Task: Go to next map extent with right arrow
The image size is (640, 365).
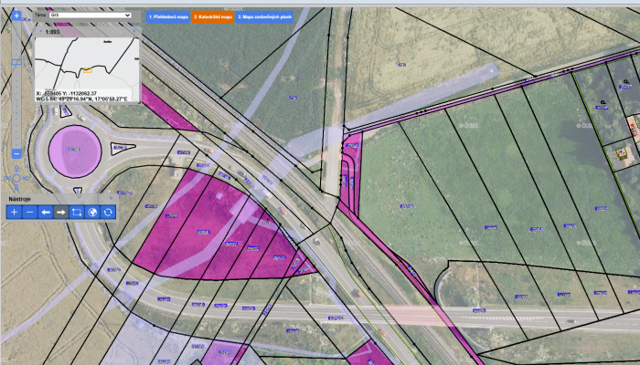Action: pyautogui.click(x=60, y=212)
